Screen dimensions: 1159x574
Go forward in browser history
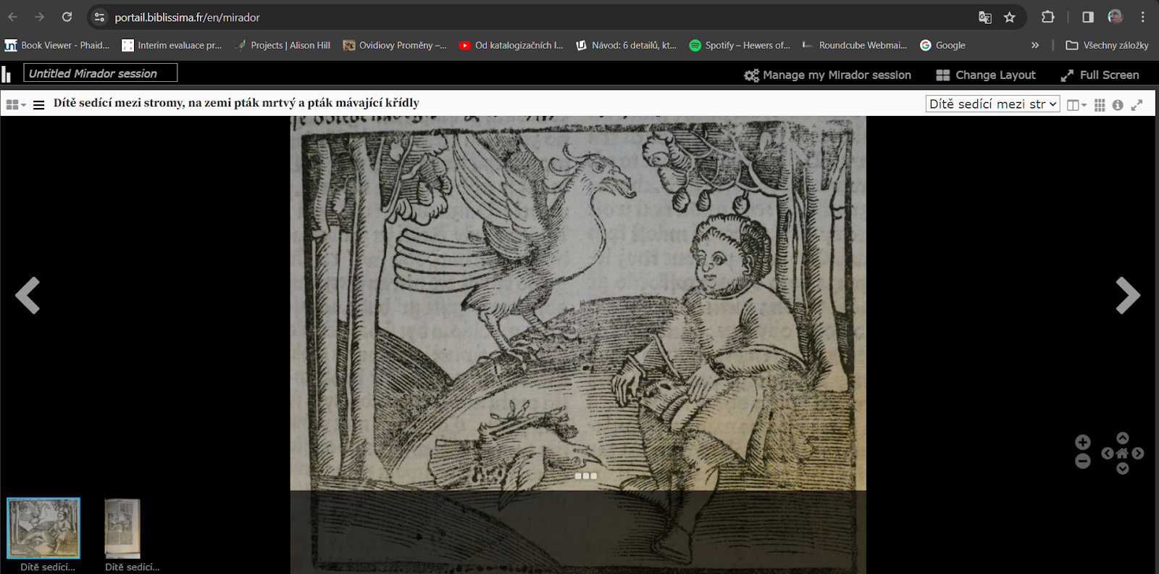click(40, 17)
